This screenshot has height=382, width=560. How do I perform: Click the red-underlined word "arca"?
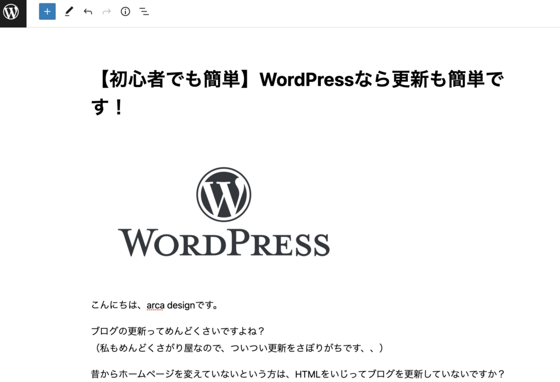(155, 305)
